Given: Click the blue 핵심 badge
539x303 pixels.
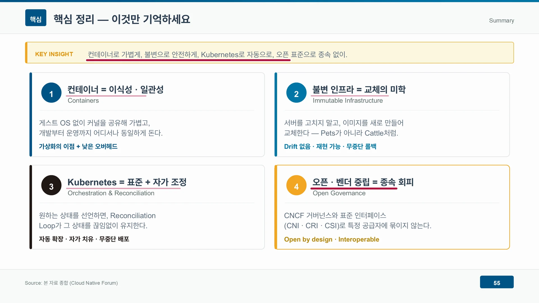Looking at the screenshot, I should tap(36, 18).
